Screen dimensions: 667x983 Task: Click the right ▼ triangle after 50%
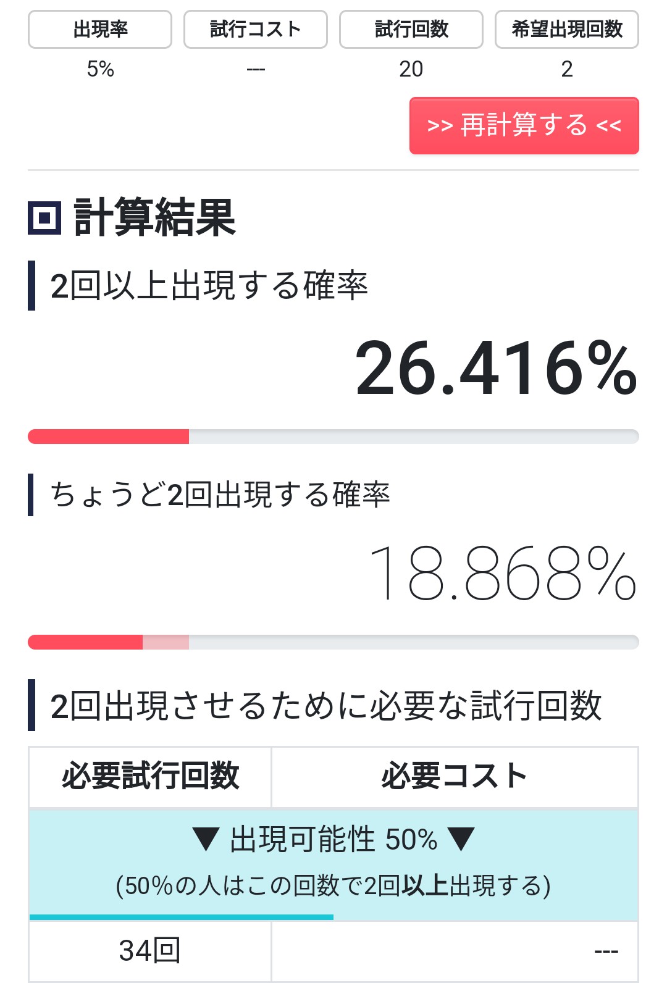[x=461, y=840]
